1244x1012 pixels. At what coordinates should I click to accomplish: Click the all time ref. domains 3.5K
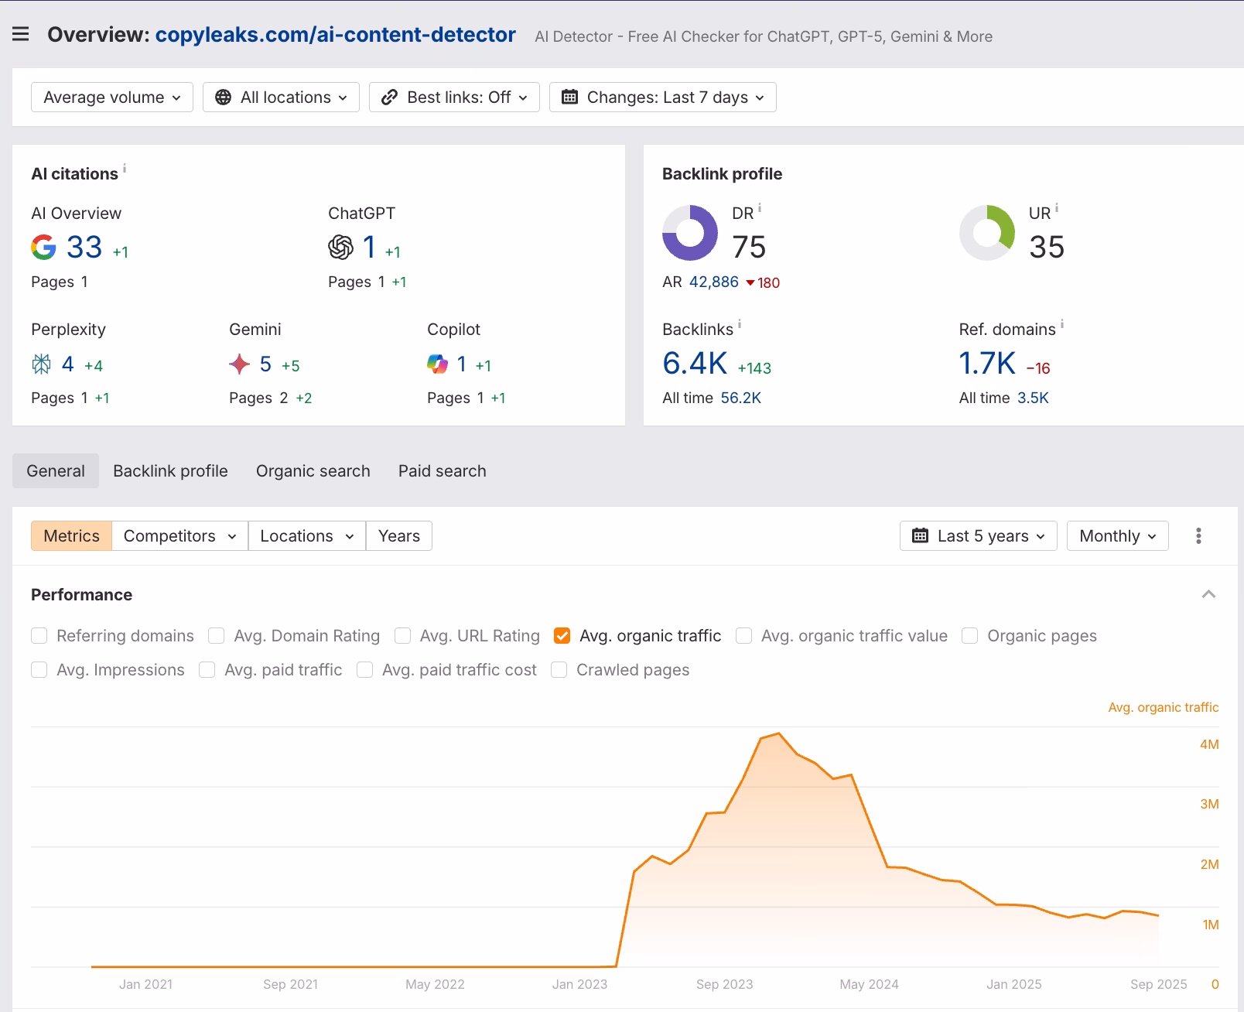[x=1034, y=398]
